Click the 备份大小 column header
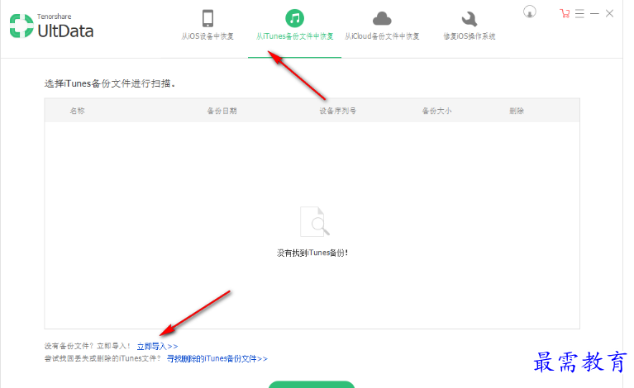 (x=436, y=111)
